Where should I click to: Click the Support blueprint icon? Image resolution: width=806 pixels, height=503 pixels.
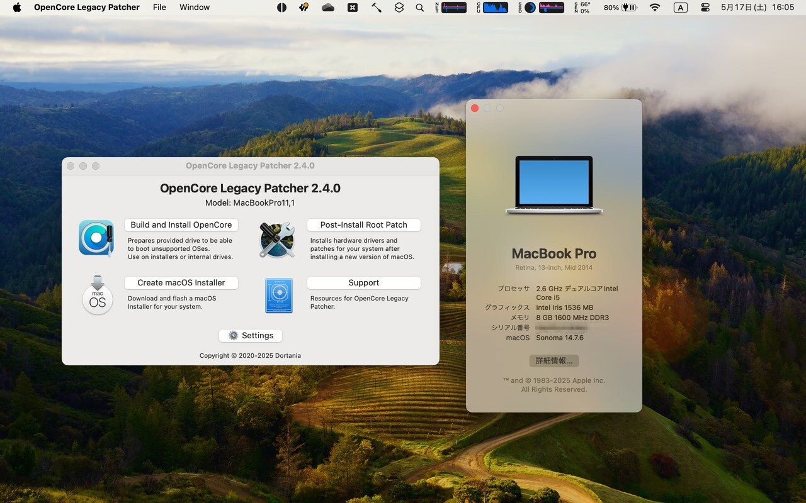point(278,296)
